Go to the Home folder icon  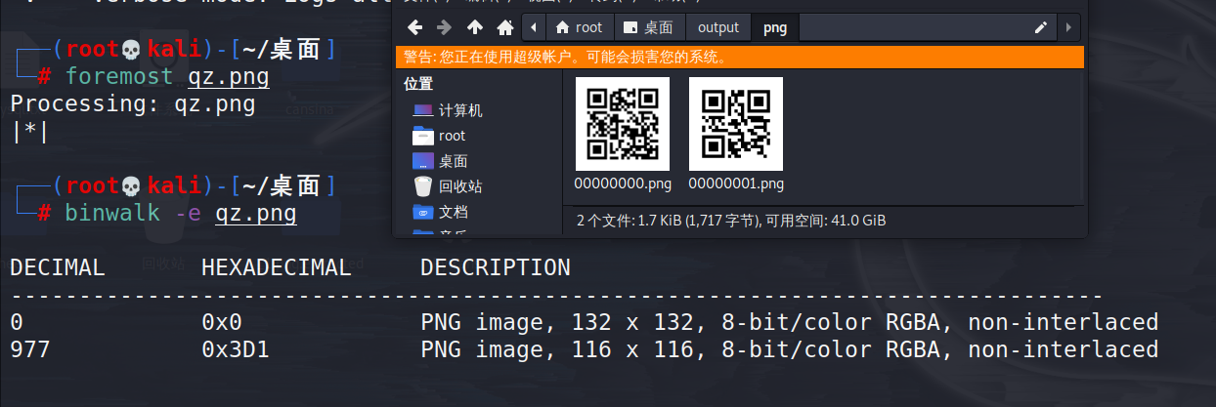[x=504, y=27]
